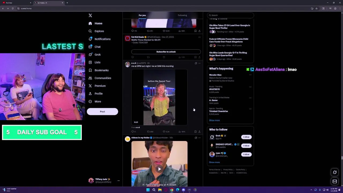
Task: Bookmark the Fat Kid Deals post
Action: [195, 57]
